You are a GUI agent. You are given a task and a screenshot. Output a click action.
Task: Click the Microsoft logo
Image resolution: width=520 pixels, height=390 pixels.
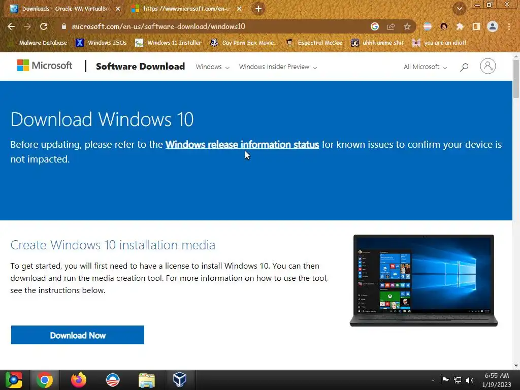click(45, 66)
